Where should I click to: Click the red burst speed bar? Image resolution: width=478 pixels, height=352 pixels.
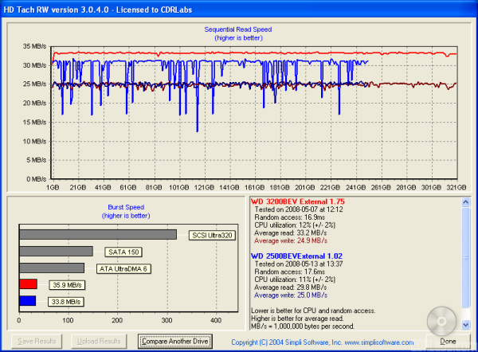click(28, 284)
